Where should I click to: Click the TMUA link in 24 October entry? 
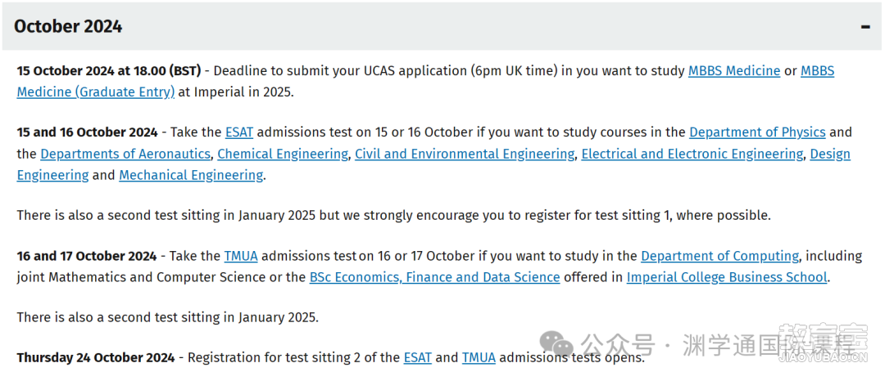point(479,357)
